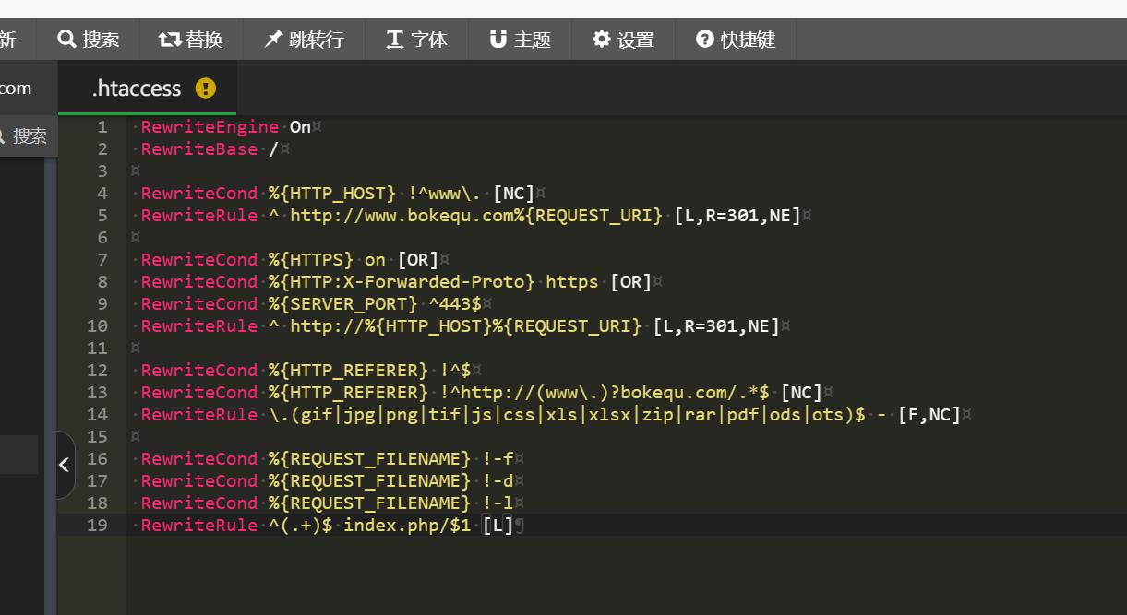Click 搜索 in the left sidebar panel
This screenshot has width=1127, height=615.
pyautogui.click(x=29, y=136)
